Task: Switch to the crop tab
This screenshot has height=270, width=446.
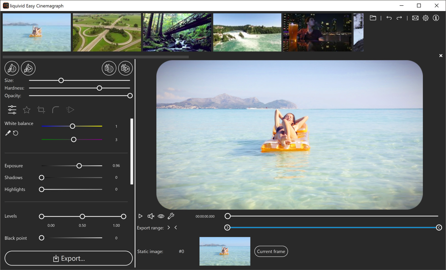Action: coord(41,110)
